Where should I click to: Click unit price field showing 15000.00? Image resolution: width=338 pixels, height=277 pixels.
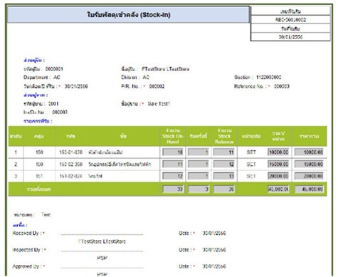click(x=278, y=164)
